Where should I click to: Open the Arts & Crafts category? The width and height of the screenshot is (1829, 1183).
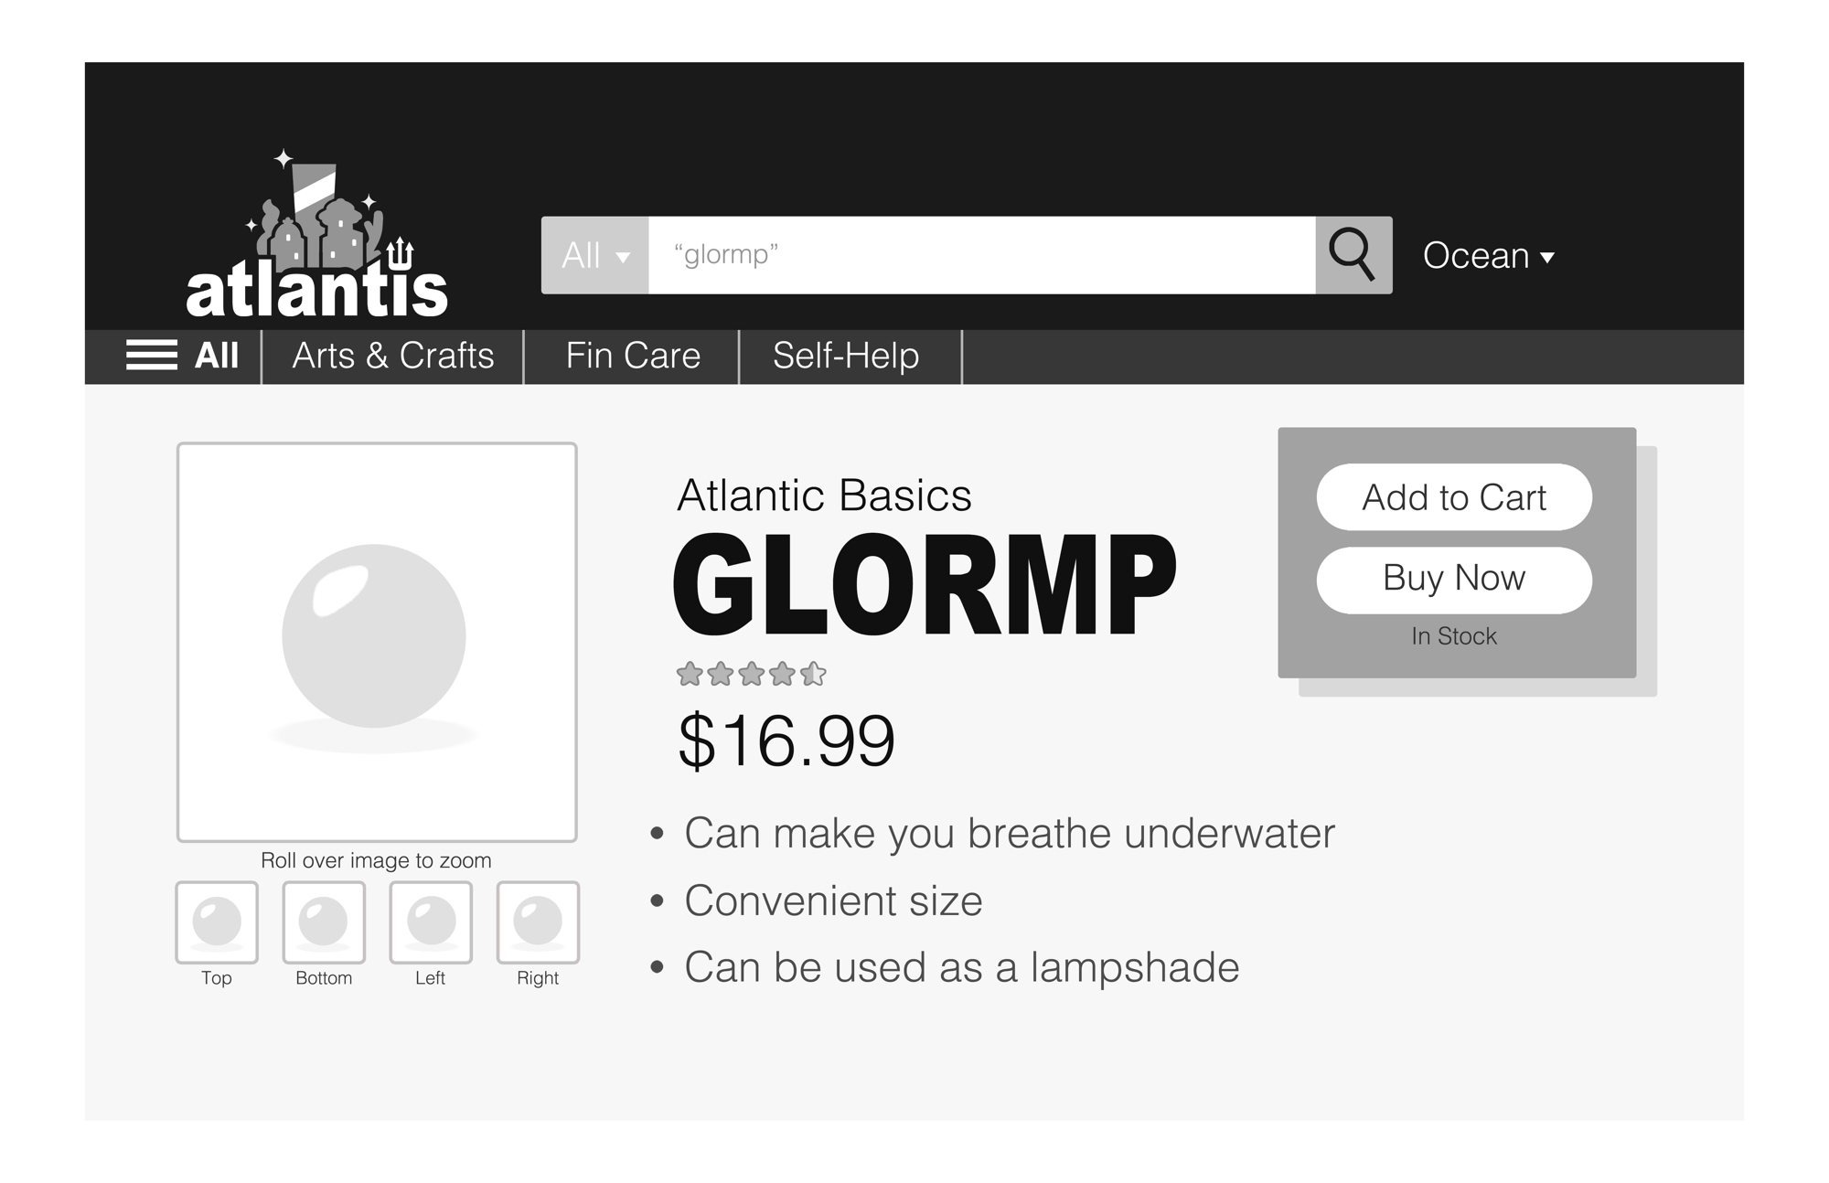pos(392,356)
